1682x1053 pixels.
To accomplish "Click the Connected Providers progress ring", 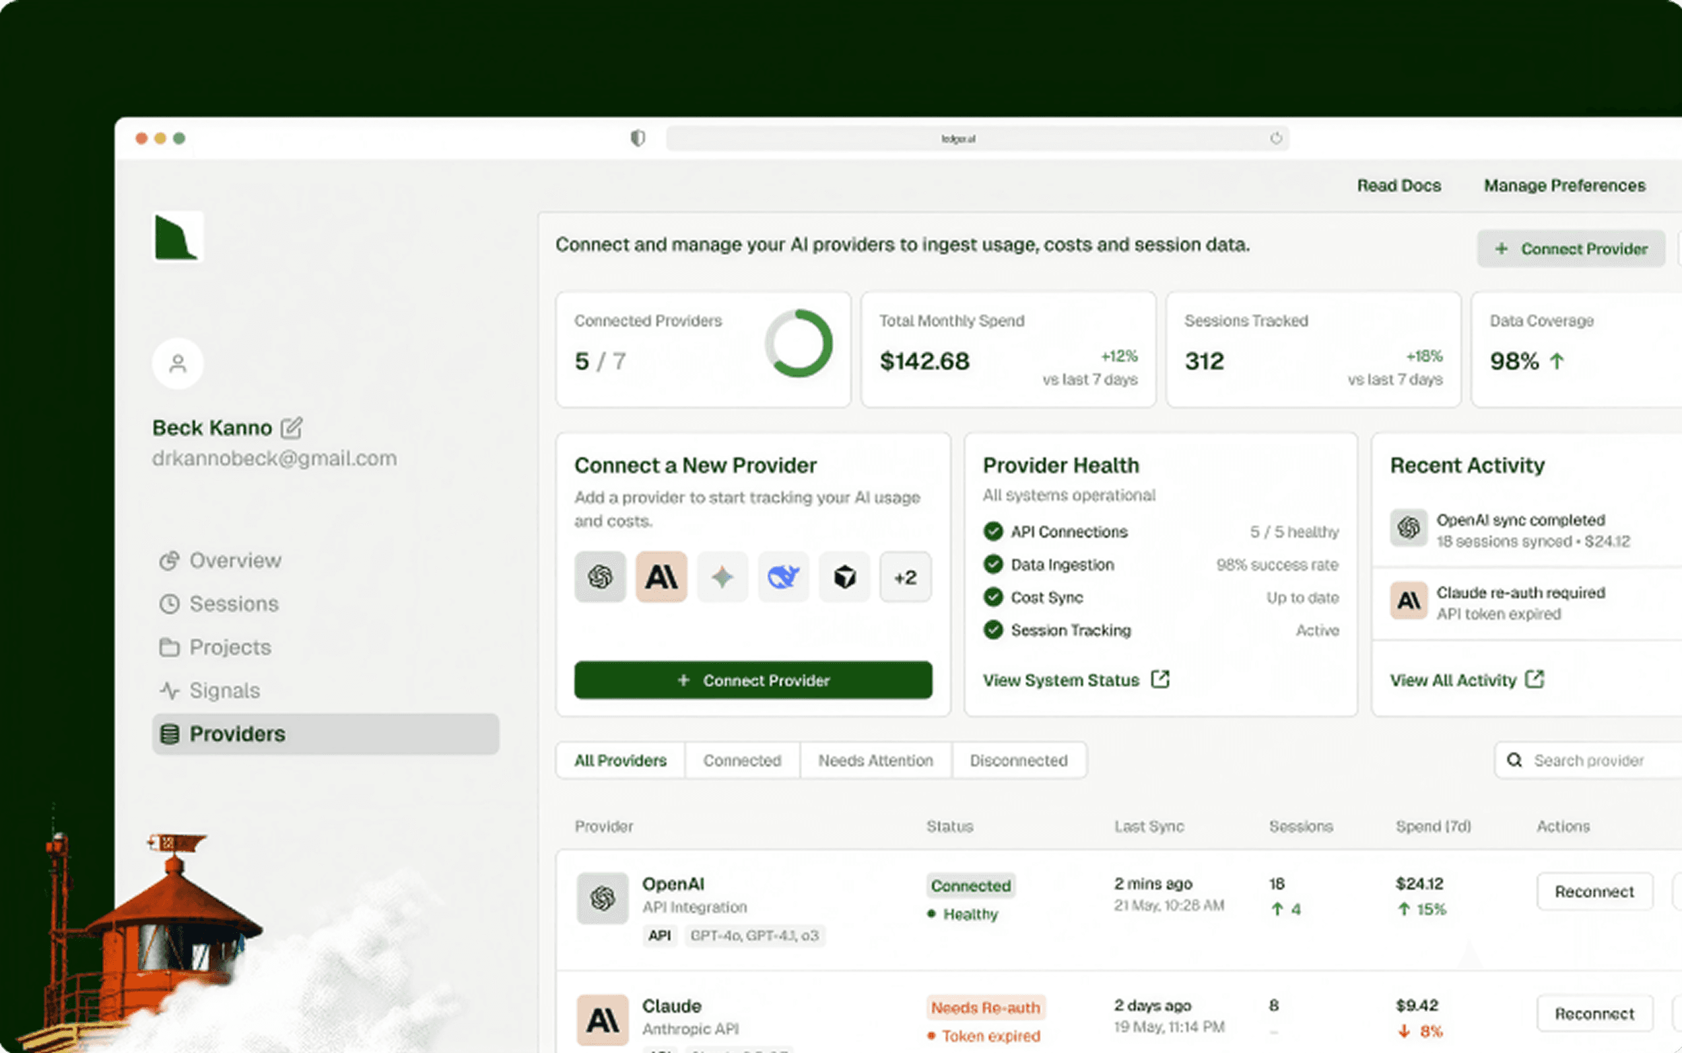I will [x=799, y=343].
